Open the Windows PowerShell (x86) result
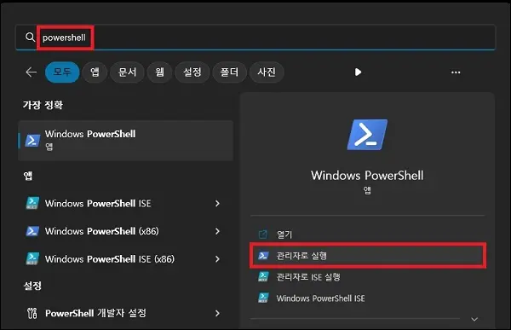Viewport: 511px width, 330px height. pyautogui.click(x=126, y=231)
